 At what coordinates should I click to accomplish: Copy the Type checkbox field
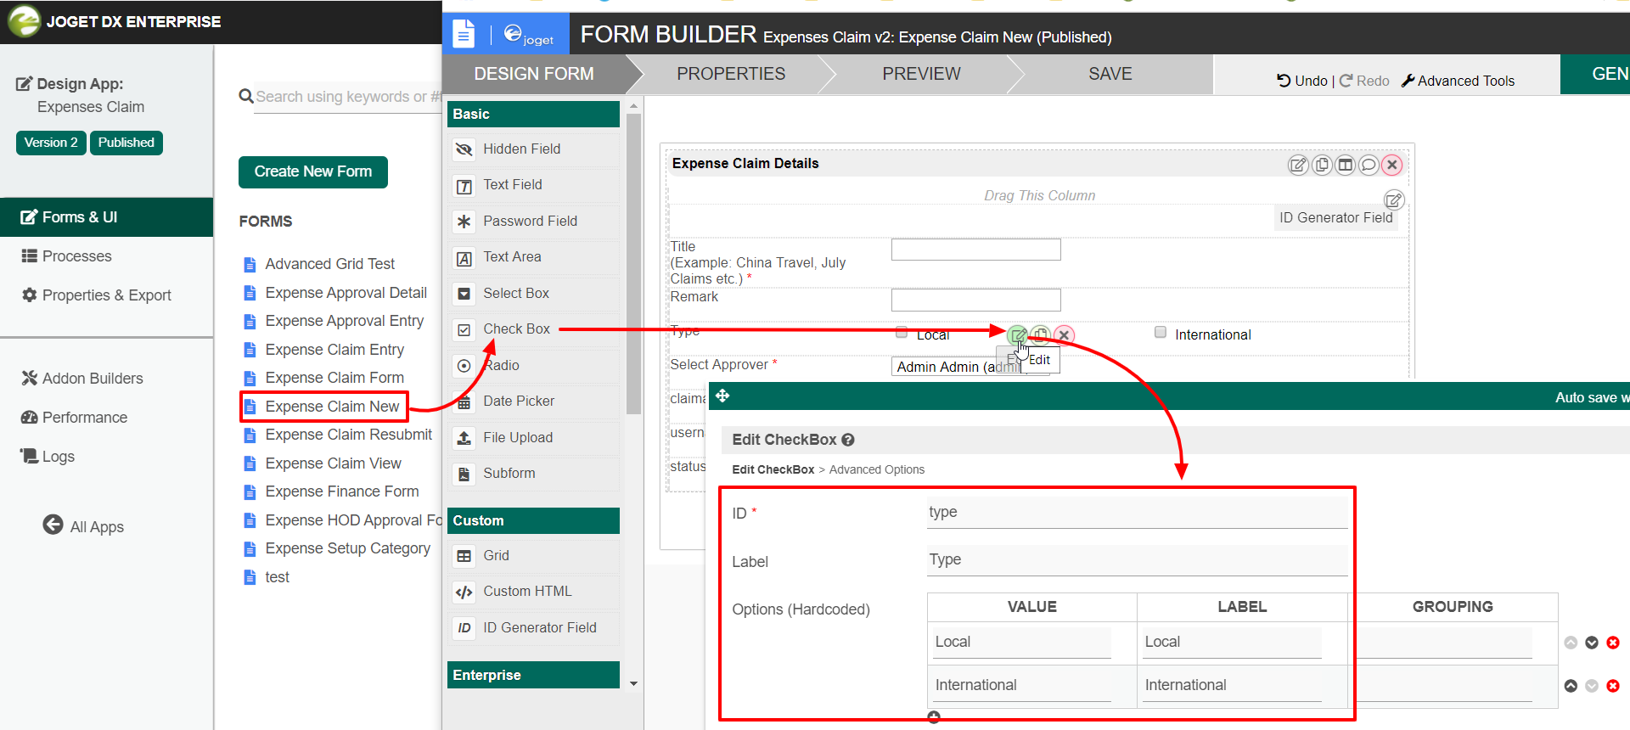pyautogui.click(x=1041, y=335)
